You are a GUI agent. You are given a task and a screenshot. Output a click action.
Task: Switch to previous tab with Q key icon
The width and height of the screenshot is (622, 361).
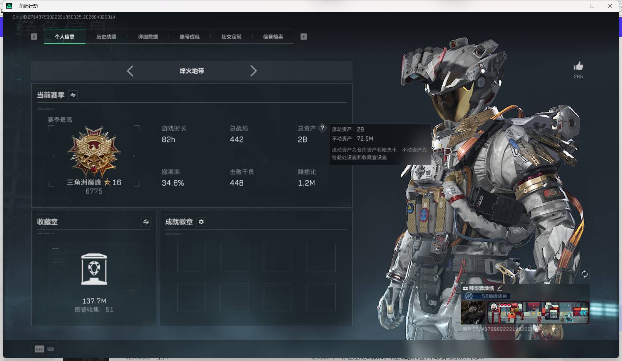tap(34, 37)
